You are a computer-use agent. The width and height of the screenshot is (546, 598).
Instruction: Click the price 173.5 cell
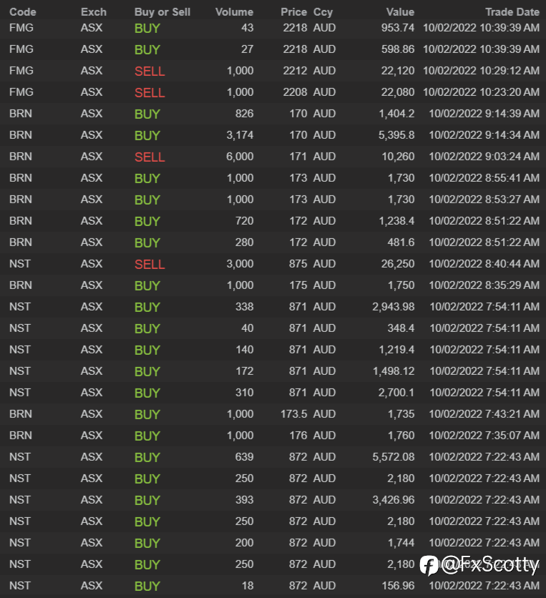tap(294, 413)
